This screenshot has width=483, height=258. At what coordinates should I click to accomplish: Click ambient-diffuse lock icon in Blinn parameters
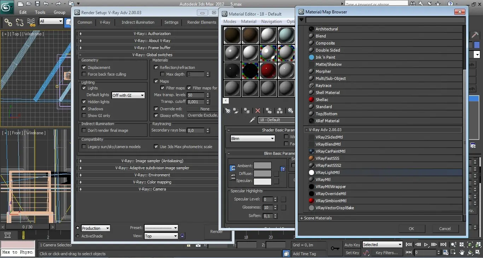point(283,169)
